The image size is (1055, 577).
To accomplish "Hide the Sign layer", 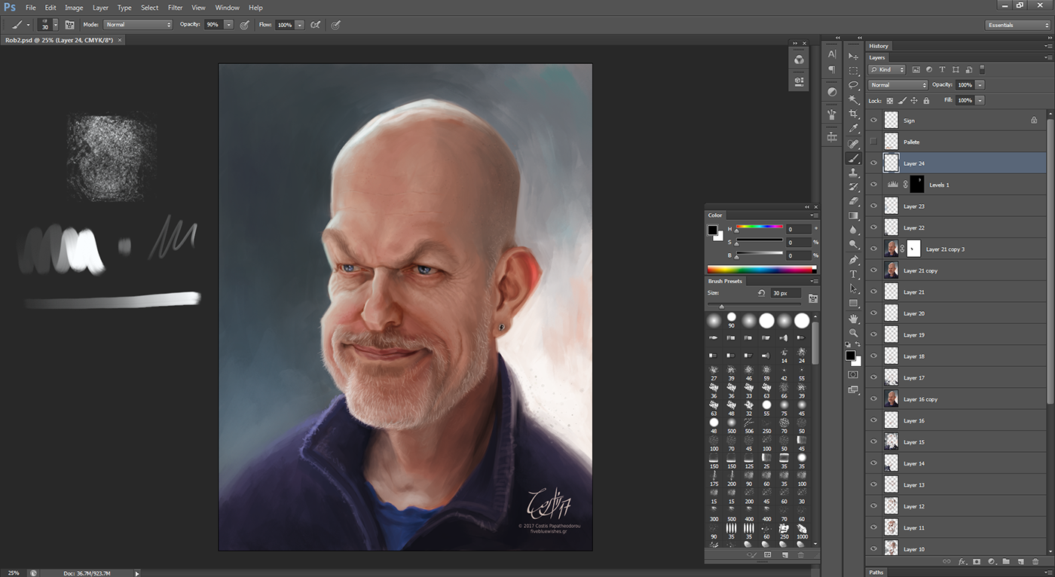I will (x=874, y=121).
